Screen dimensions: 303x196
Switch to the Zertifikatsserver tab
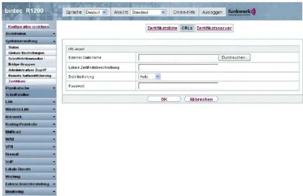[214, 28]
